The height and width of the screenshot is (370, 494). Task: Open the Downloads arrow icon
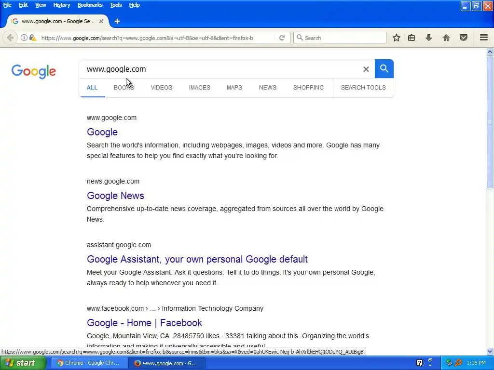pyautogui.click(x=429, y=38)
